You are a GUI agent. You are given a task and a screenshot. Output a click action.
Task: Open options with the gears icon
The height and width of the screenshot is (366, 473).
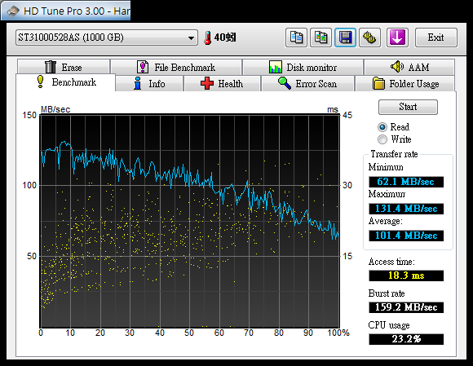[369, 37]
